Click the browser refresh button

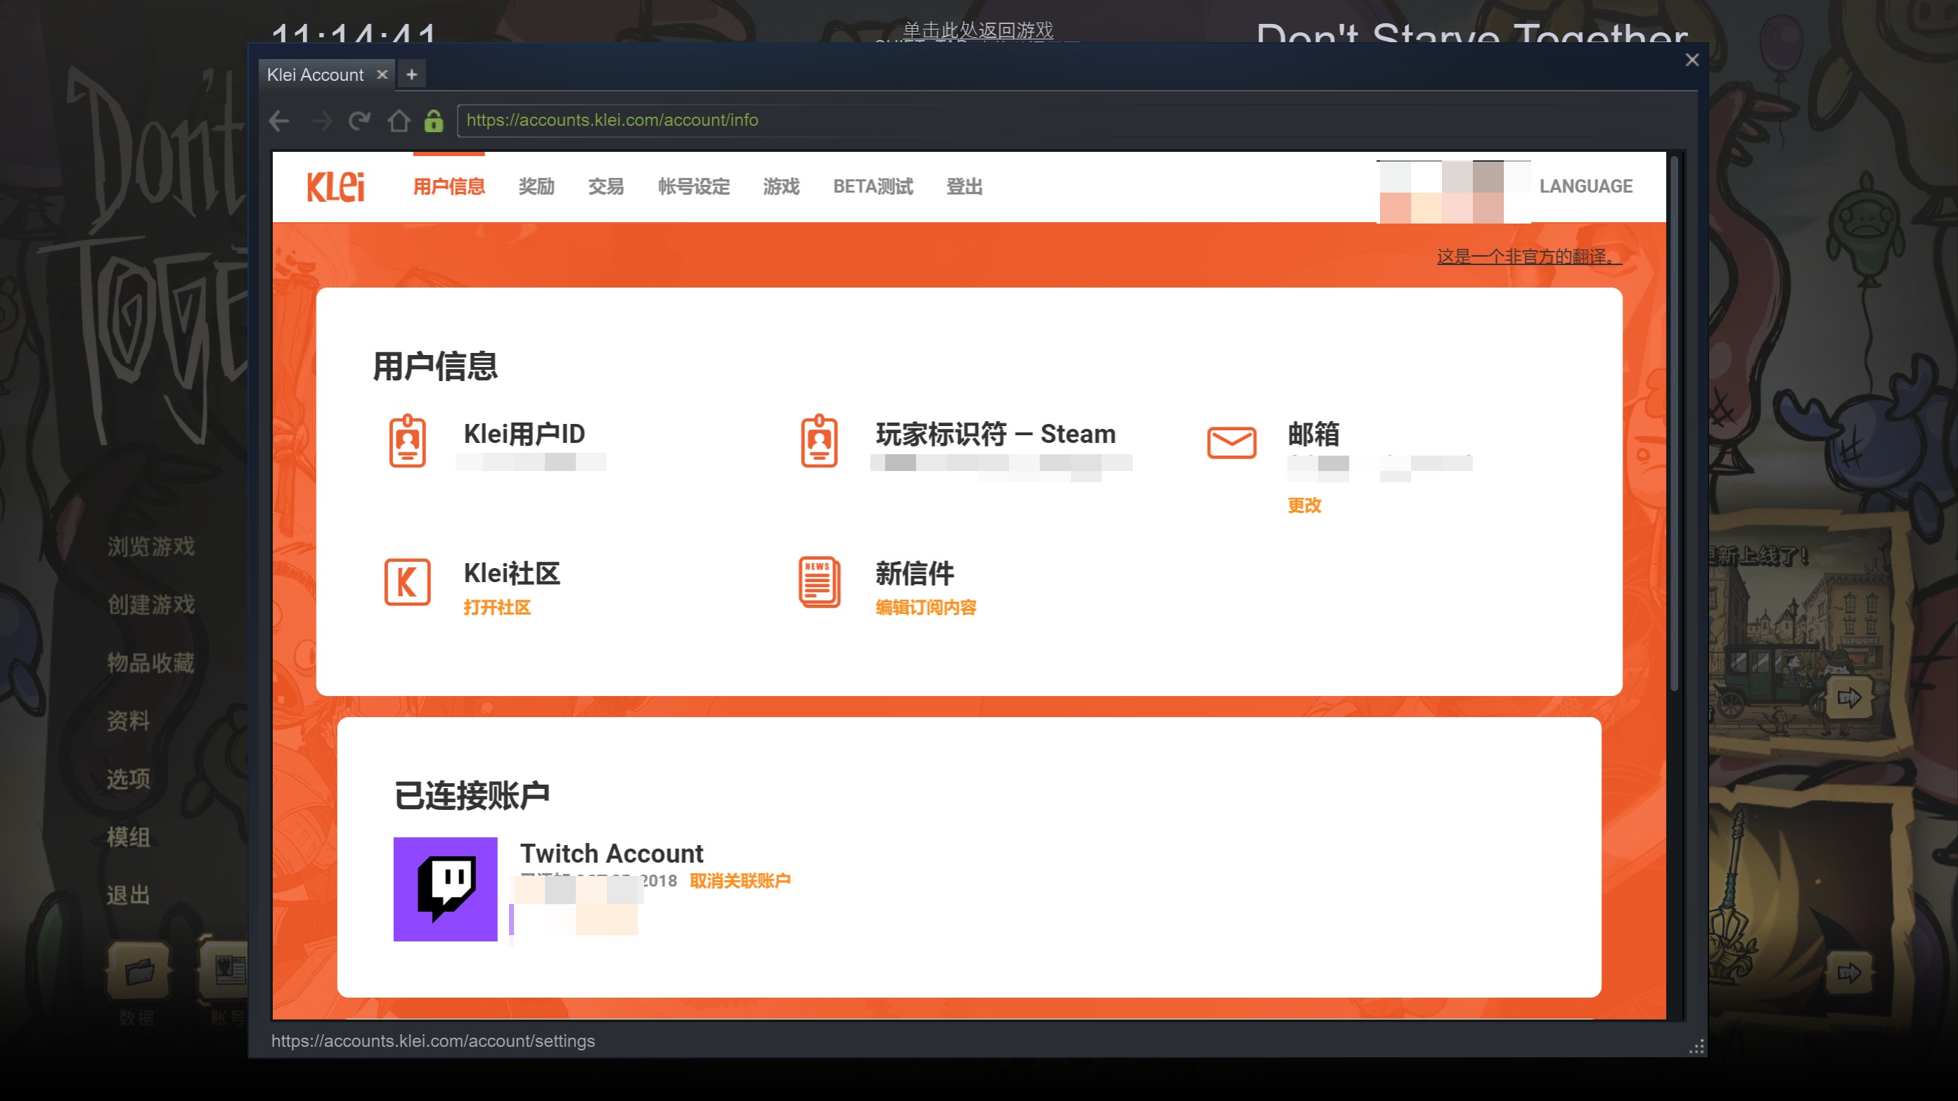pyautogui.click(x=359, y=120)
